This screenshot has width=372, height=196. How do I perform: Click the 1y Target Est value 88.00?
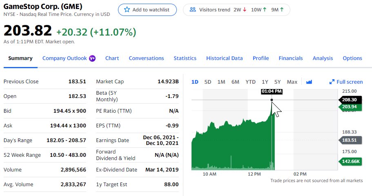tap(171, 185)
